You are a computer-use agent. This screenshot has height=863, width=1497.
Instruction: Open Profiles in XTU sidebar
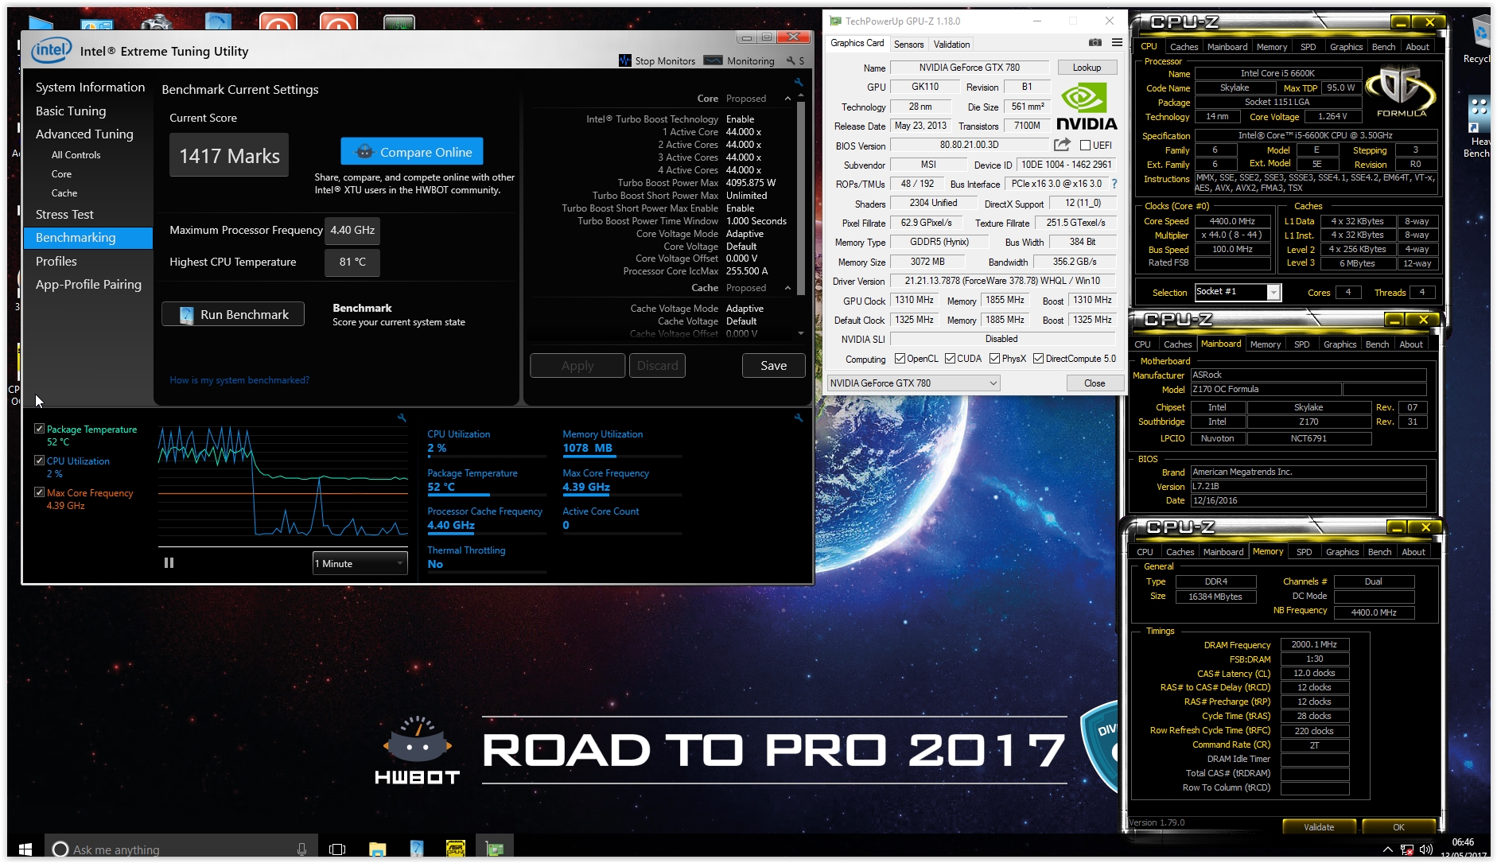pyautogui.click(x=56, y=261)
